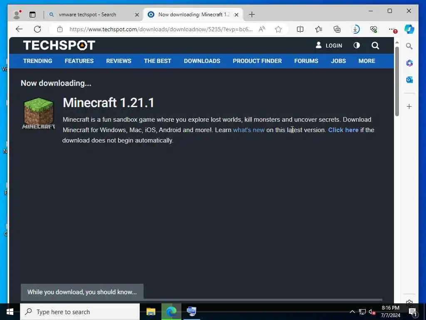The width and height of the screenshot is (426, 320).
Task: Open the FORUMS menu
Action: click(x=306, y=61)
